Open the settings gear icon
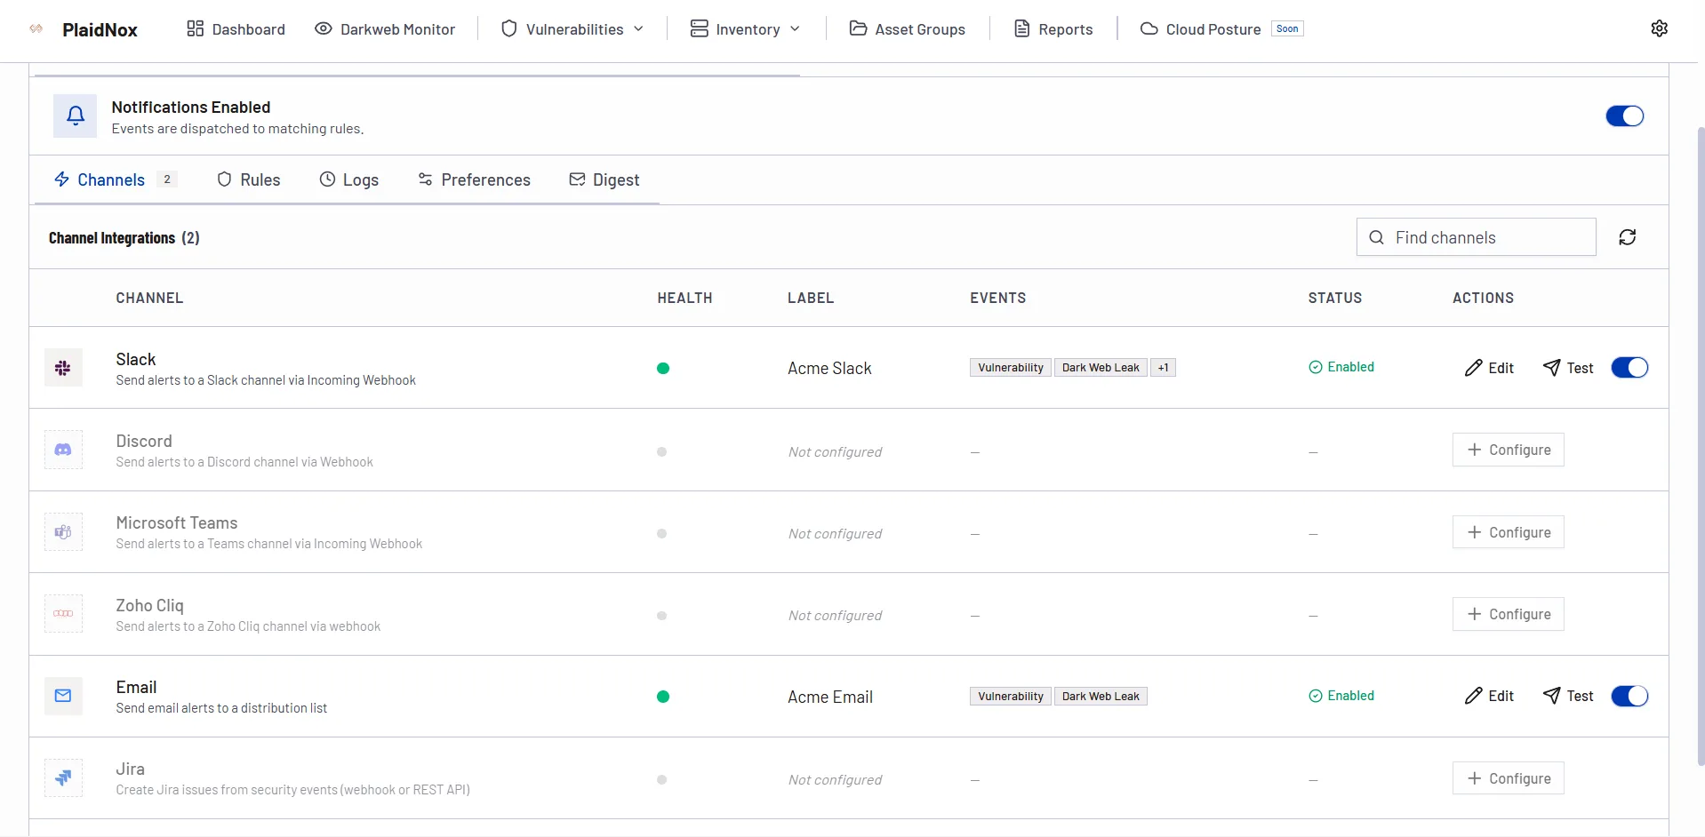 pos(1661,28)
